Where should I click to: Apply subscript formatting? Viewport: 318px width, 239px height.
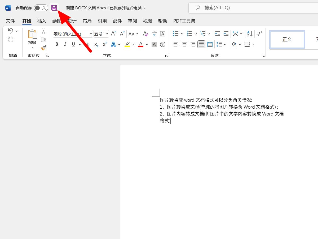point(96,44)
